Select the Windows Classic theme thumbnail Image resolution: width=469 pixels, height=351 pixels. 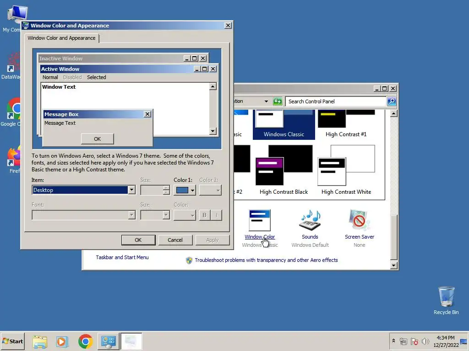tap(284, 124)
